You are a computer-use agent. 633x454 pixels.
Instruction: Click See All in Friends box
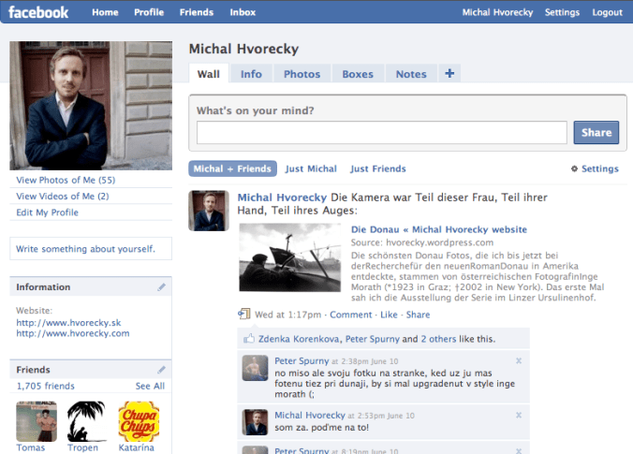[x=150, y=386]
